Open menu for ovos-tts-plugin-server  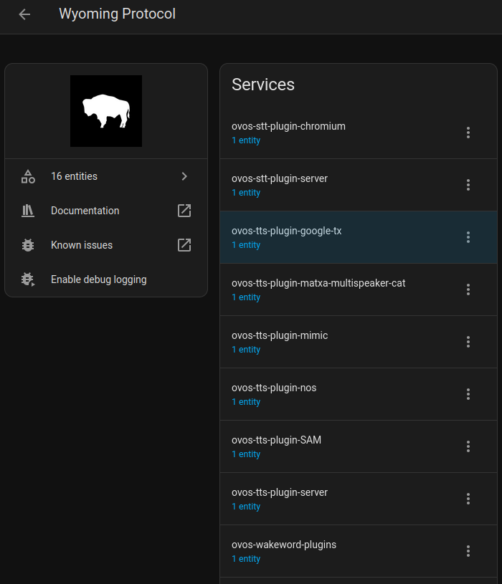(468, 499)
